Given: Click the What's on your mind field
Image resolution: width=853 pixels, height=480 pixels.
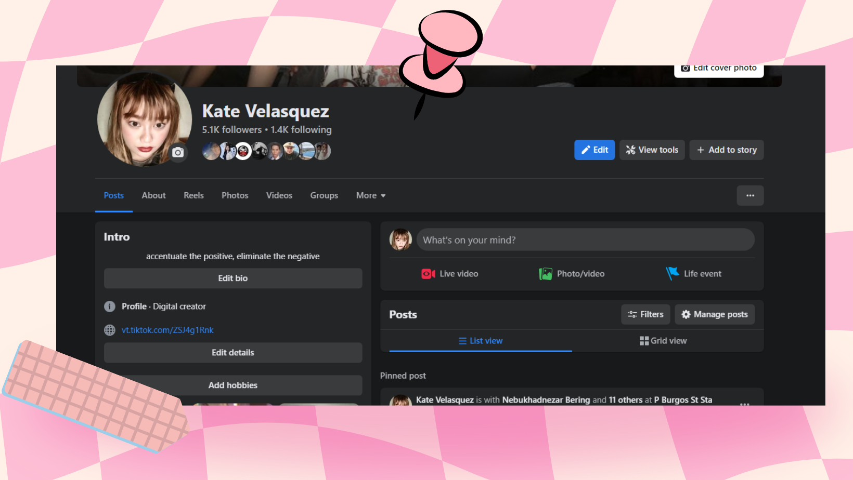Looking at the screenshot, I should tap(586, 239).
